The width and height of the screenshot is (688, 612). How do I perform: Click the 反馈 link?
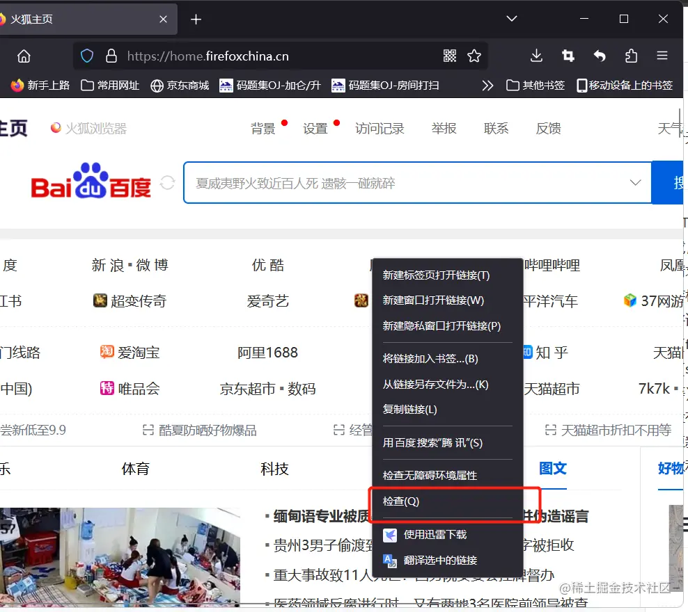coord(549,129)
